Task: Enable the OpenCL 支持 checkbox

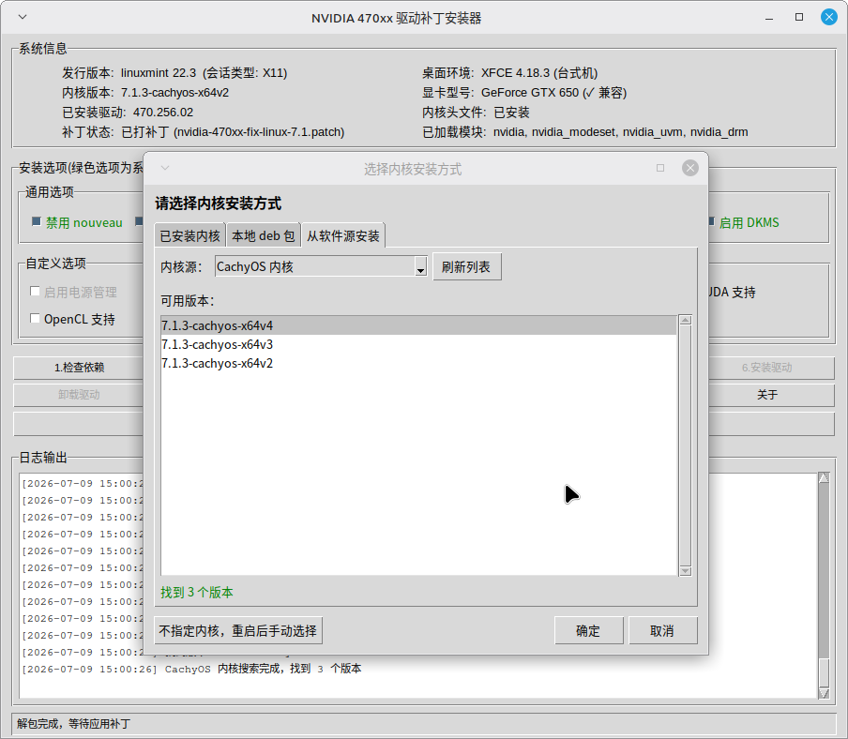Action: (35, 319)
